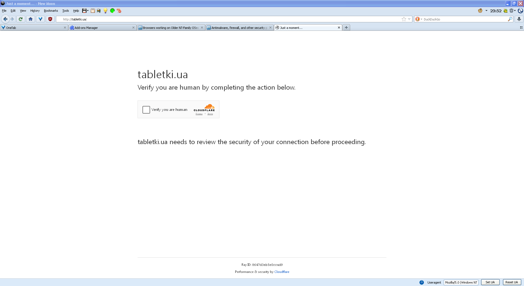This screenshot has width=524, height=286.
Task: Click the green puzzle broom cleanup icon
Action: [506, 11]
